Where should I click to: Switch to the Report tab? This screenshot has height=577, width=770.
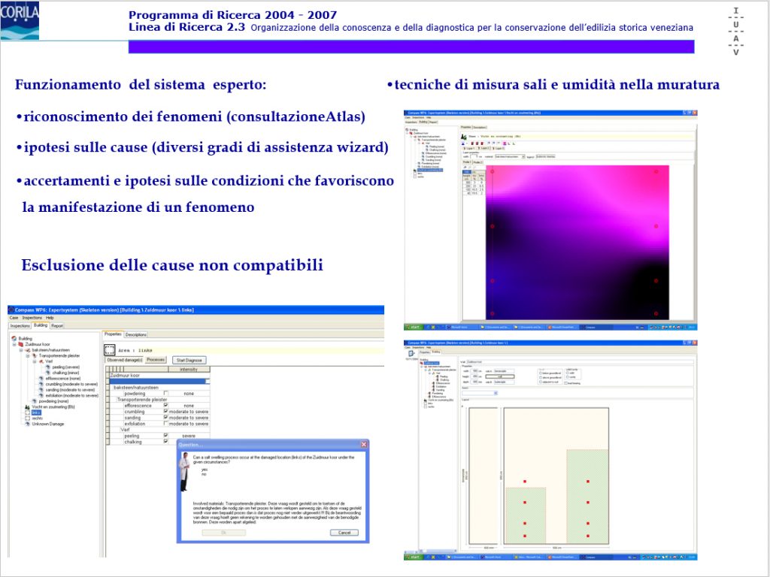click(x=58, y=325)
